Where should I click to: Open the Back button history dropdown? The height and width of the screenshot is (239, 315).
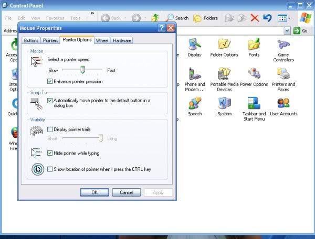[x=125, y=18]
